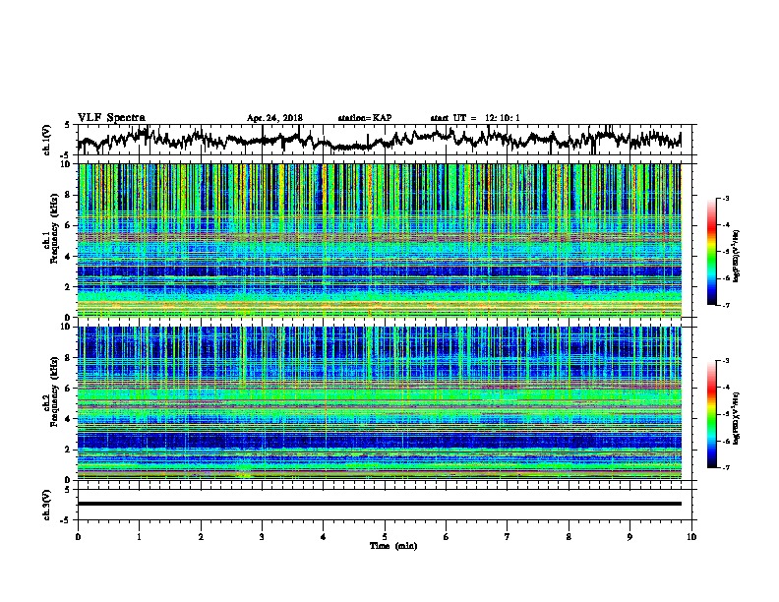The height and width of the screenshot is (602, 779).
Task: Click the "5" tick on ch.1(V) axis
Action: pyautogui.click(x=67, y=125)
